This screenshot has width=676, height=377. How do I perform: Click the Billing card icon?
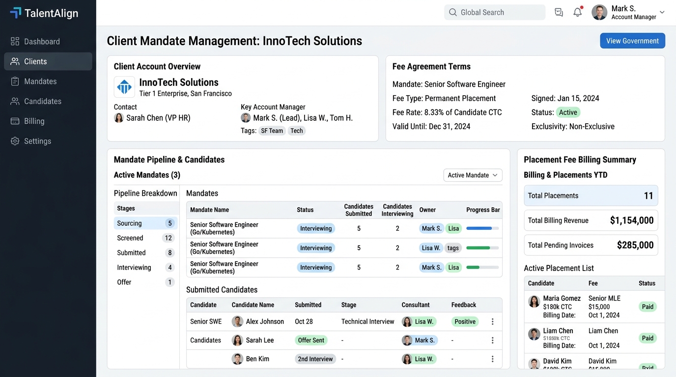pos(15,121)
